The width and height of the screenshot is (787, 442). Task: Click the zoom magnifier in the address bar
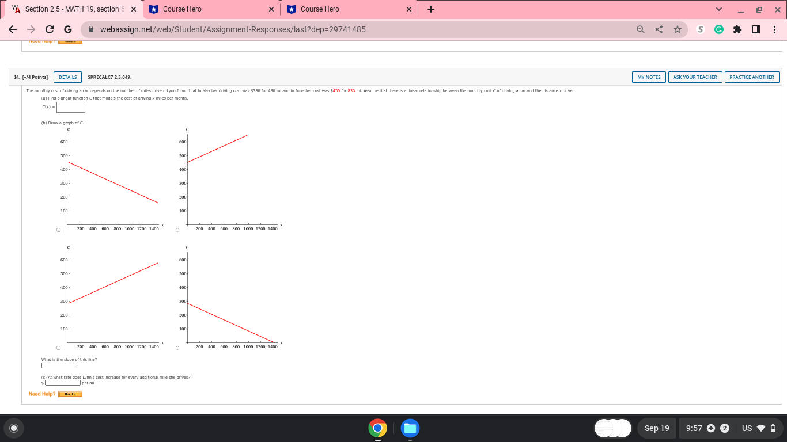[640, 29]
